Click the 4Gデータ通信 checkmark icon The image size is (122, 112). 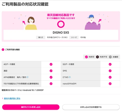(x=51, y=64)
